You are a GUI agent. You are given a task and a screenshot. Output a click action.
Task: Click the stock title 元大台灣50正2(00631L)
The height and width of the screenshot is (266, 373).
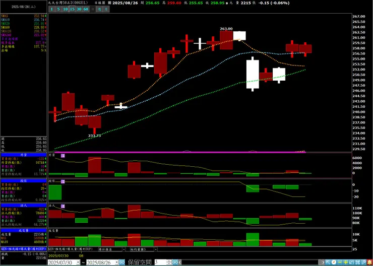pos(67,3)
